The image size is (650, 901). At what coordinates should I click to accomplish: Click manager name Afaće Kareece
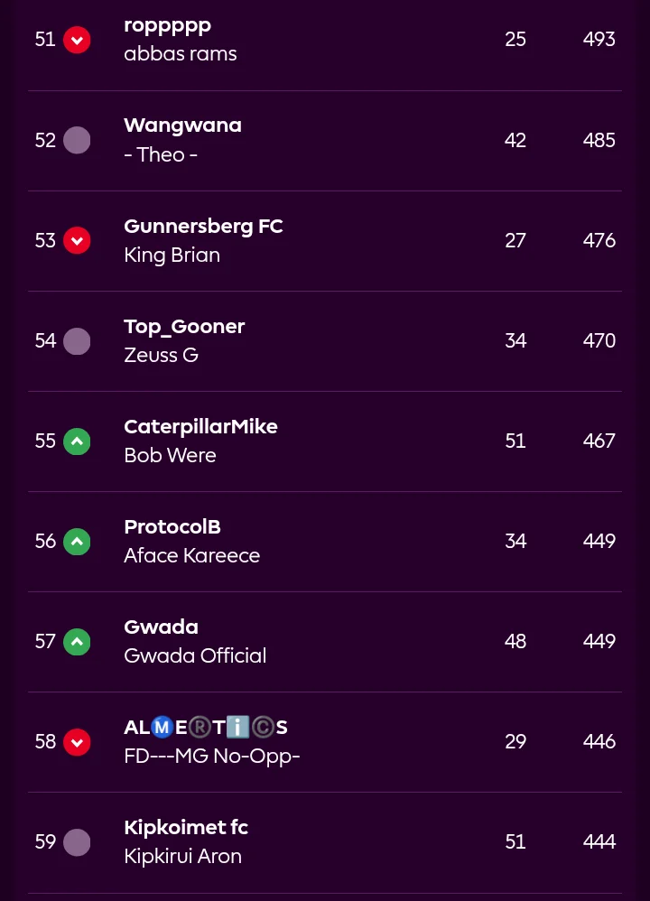click(191, 555)
